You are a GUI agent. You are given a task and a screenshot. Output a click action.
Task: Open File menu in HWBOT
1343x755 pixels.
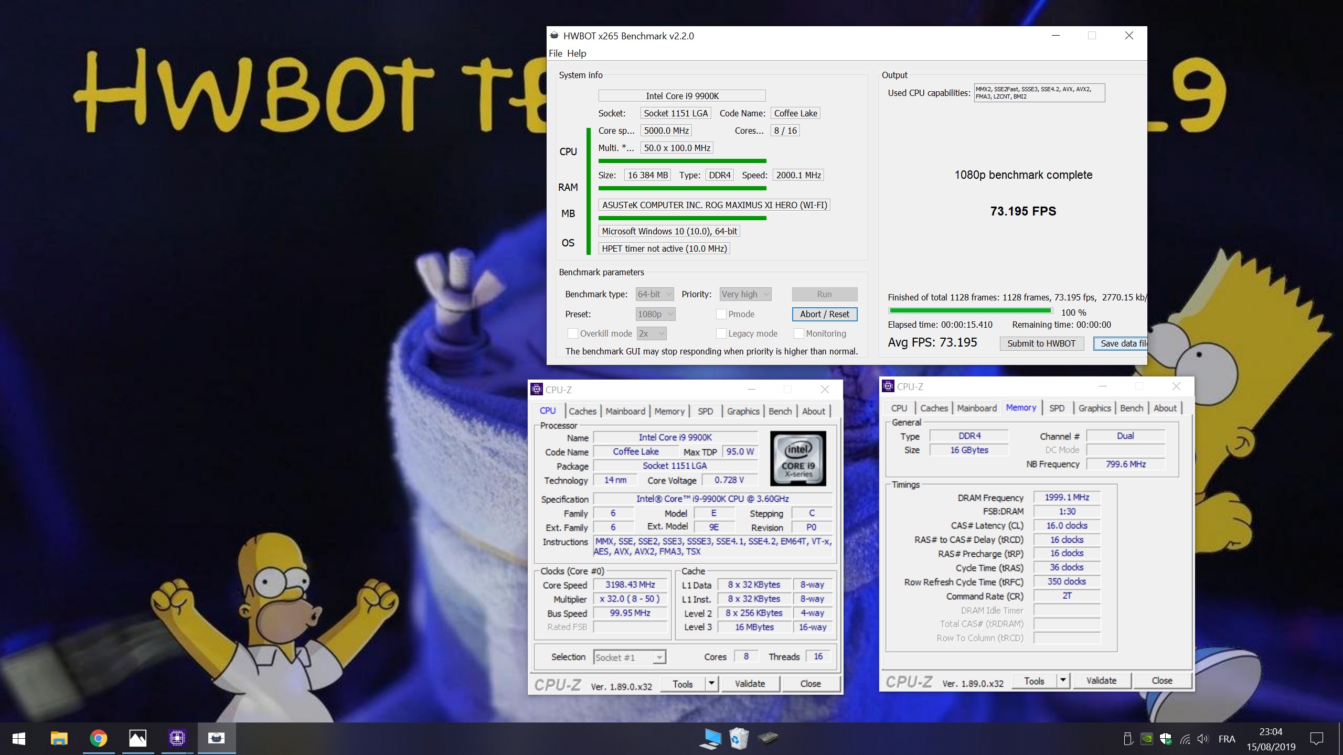(x=555, y=53)
